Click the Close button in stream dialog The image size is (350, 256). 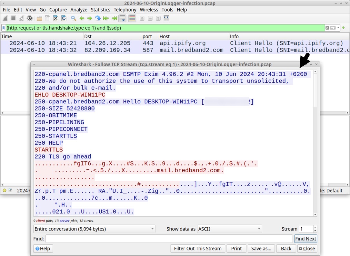tap(307, 248)
